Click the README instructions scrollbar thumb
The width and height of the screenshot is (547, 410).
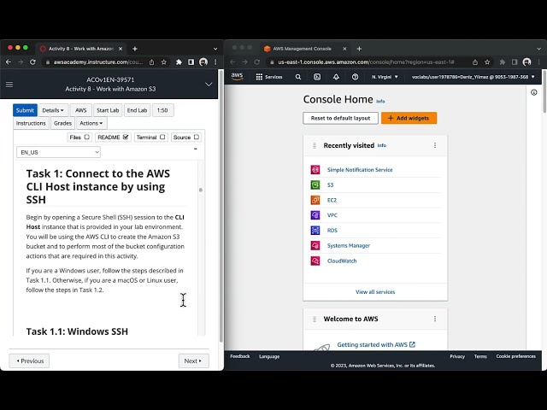(x=201, y=190)
